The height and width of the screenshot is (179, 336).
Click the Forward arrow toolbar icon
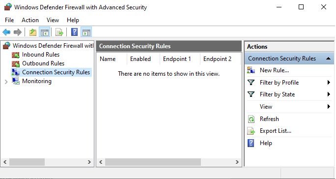(18, 32)
